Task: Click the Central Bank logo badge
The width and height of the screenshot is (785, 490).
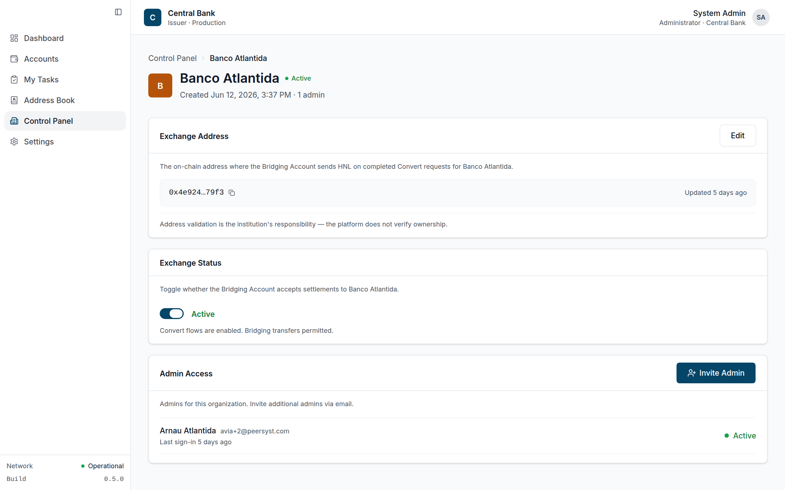Action: pyautogui.click(x=153, y=17)
